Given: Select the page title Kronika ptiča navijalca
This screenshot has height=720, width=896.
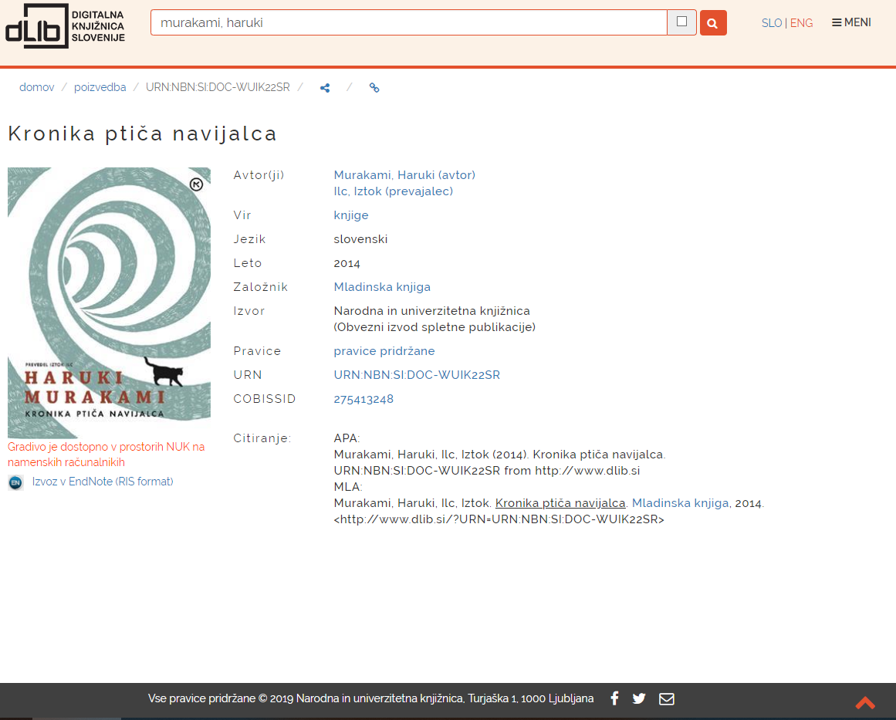Looking at the screenshot, I should click(142, 134).
